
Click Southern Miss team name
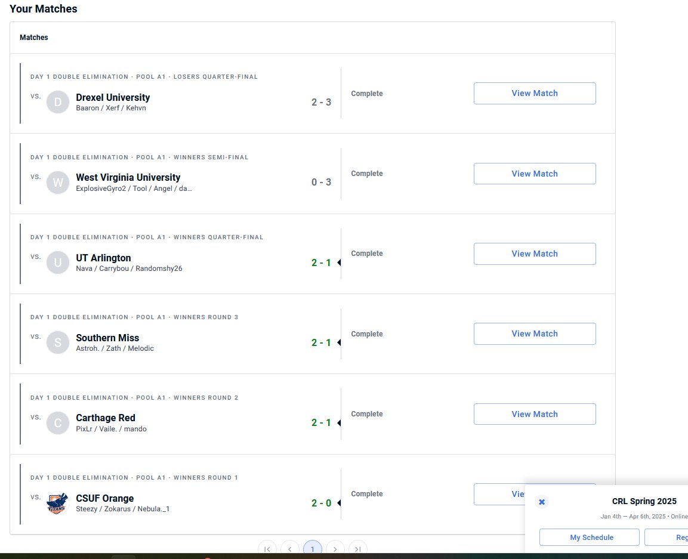pyautogui.click(x=107, y=338)
